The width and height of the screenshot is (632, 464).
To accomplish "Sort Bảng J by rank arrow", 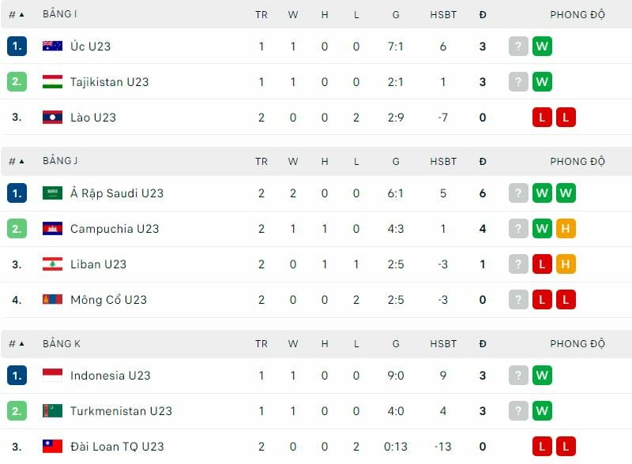I will pyautogui.click(x=21, y=162).
